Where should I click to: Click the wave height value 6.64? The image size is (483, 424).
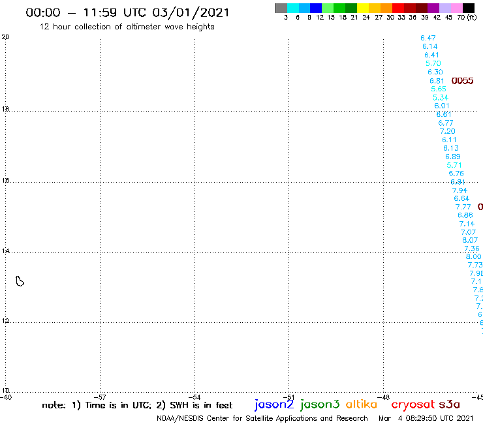[461, 198]
